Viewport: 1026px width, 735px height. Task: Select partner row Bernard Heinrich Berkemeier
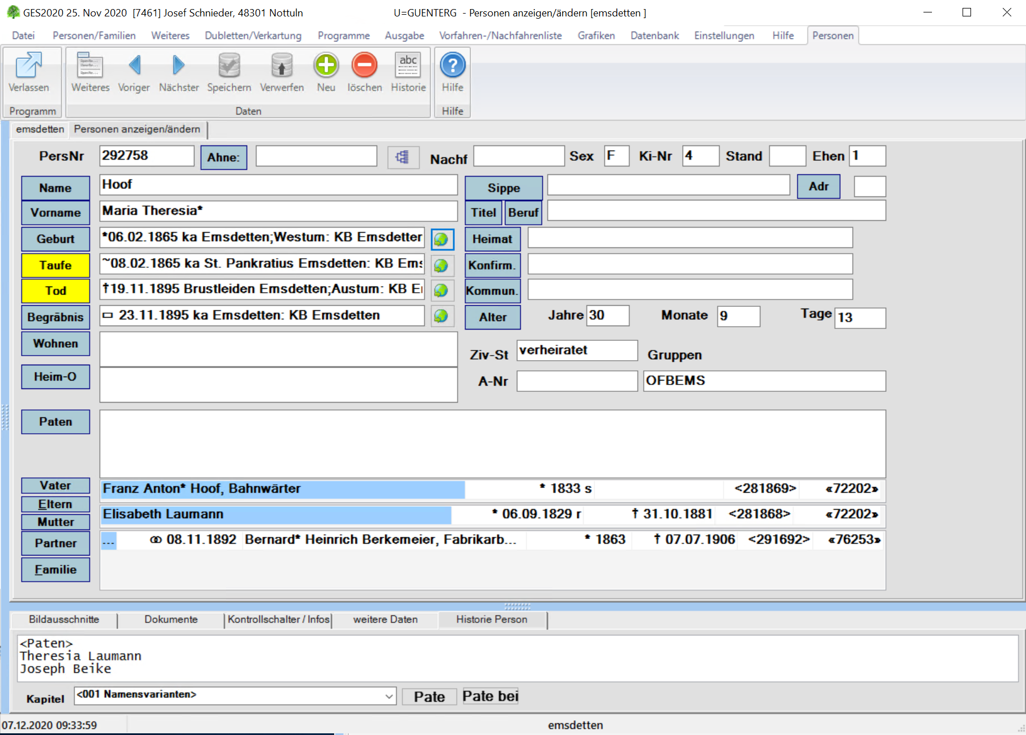tap(492, 540)
